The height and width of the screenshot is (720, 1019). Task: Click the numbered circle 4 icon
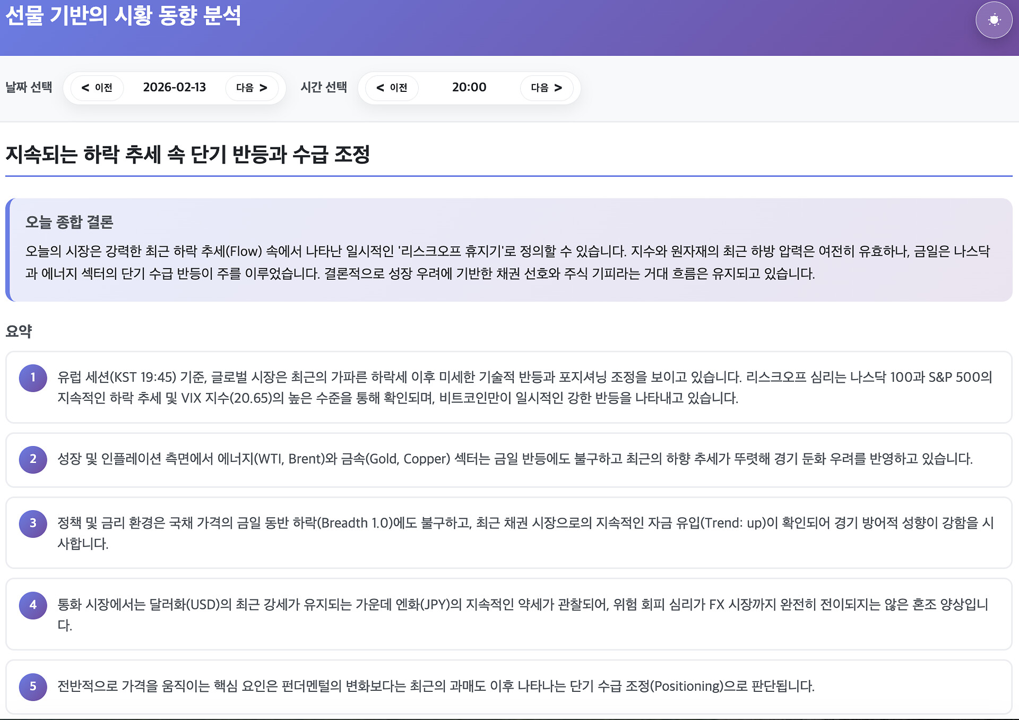click(x=33, y=605)
